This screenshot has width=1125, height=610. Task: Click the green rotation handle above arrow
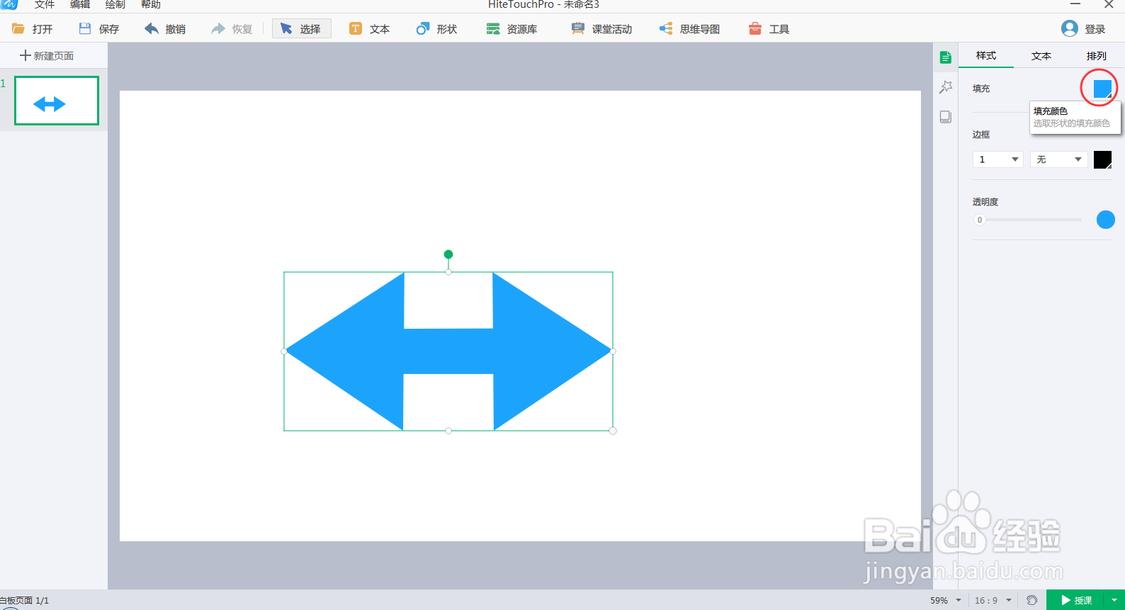coord(448,254)
